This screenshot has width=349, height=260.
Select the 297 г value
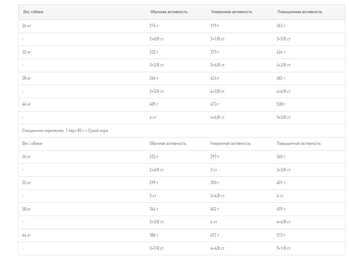point(215,157)
